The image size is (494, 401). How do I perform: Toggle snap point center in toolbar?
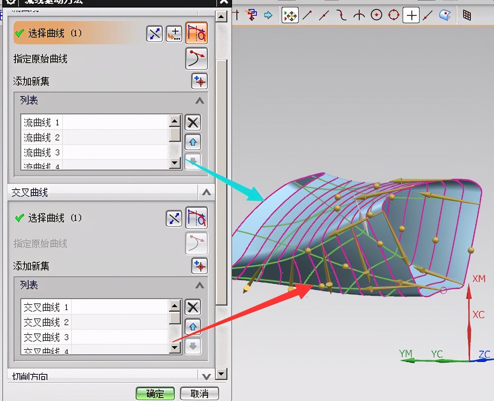pos(376,15)
